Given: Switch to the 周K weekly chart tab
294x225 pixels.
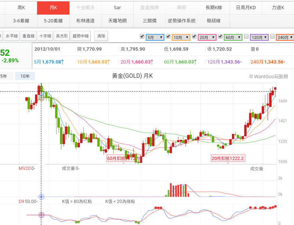Looking at the screenshot, I should [22, 7].
